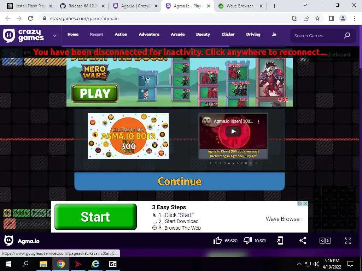Open the Chrome profile avatar

pyautogui.click(x=343, y=18)
